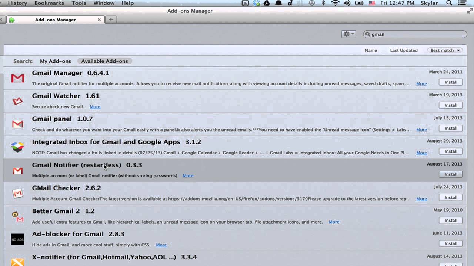
Task: Install Better Gmail 2
Action: pos(451,221)
